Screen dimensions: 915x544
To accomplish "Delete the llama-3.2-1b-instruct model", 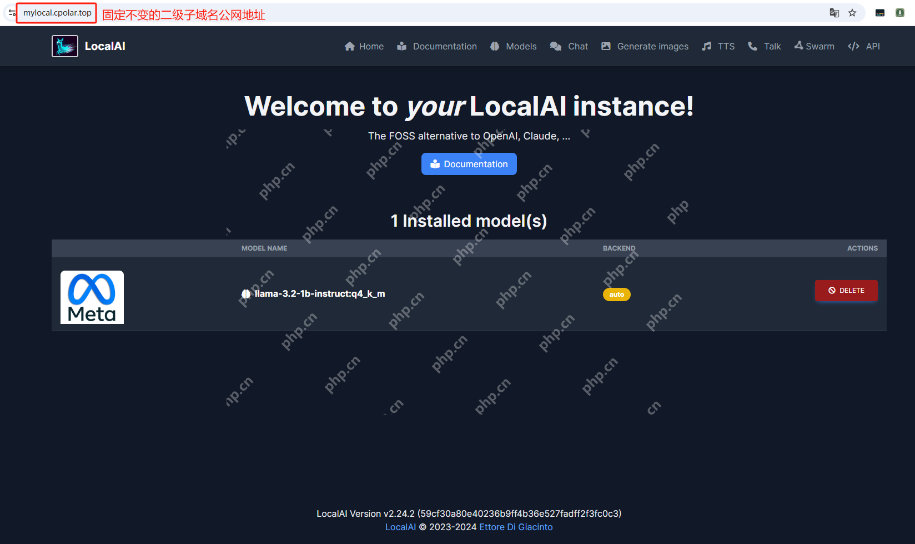I will (x=846, y=291).
